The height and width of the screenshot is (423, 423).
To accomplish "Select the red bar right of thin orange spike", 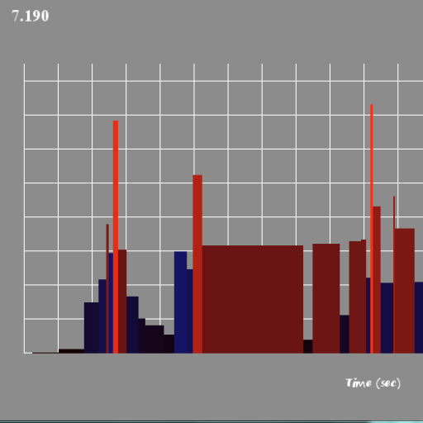I will (377, 280).
